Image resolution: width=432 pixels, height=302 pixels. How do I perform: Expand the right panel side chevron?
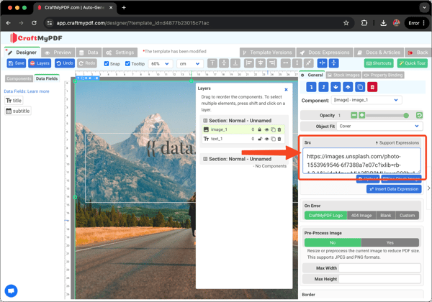pyautogui.click(x=428, y=188)
